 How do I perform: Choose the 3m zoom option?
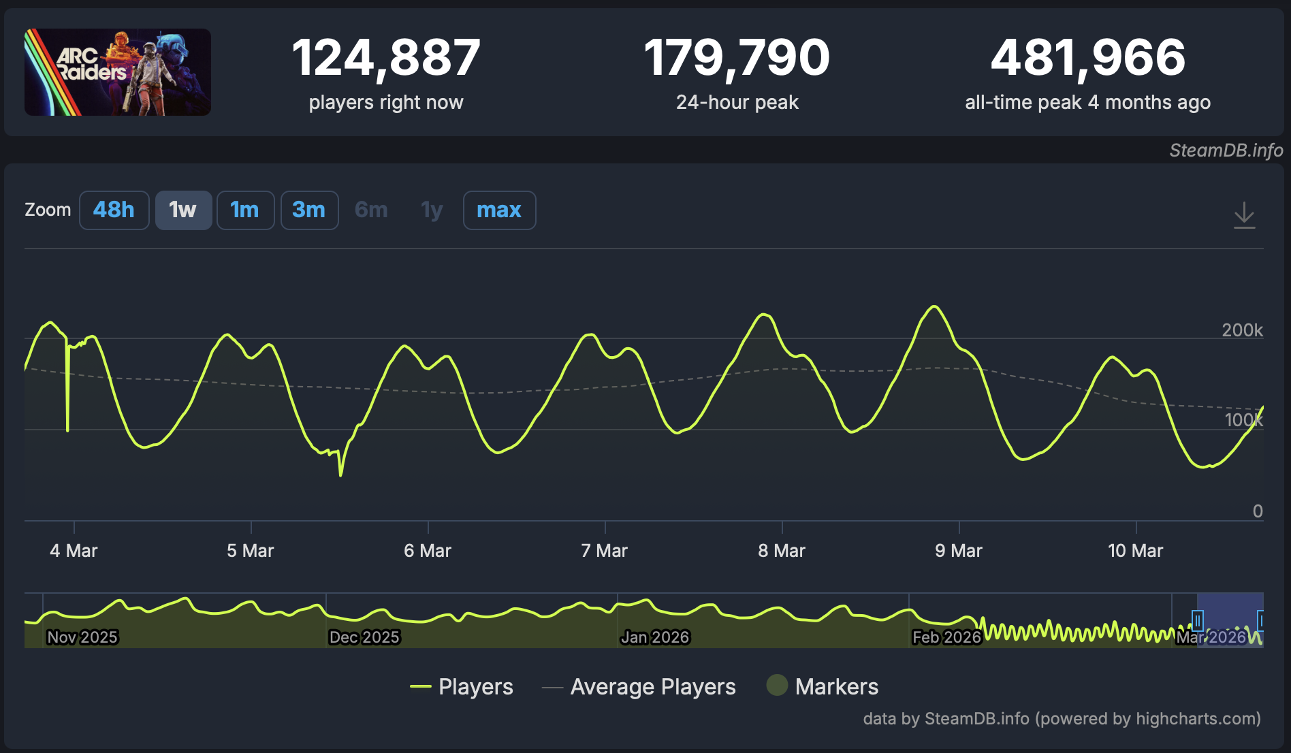309,210
